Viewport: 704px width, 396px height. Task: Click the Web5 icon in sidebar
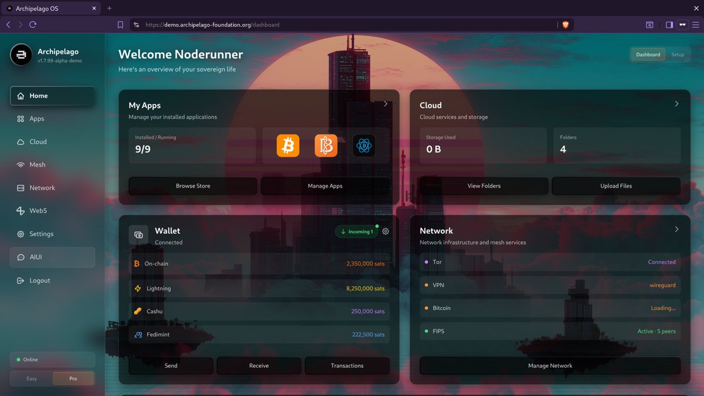pos(21,211)
